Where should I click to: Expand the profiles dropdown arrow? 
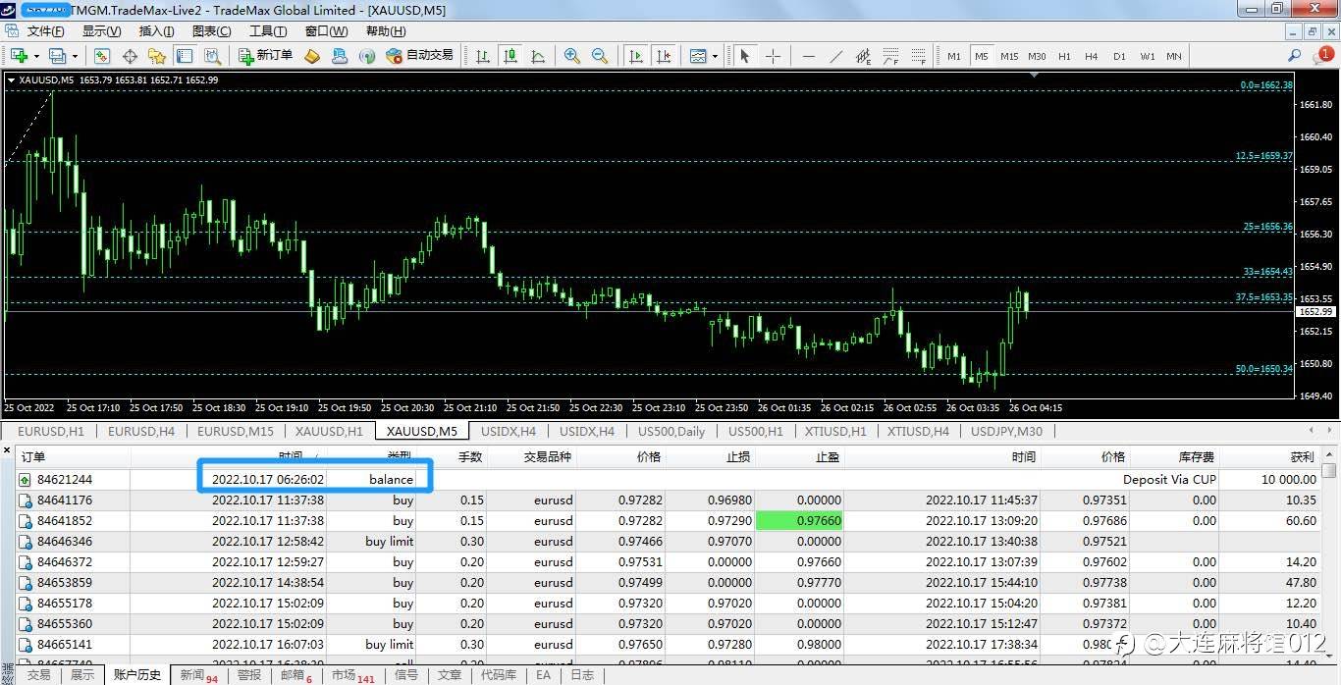click(x=75, y=56)
